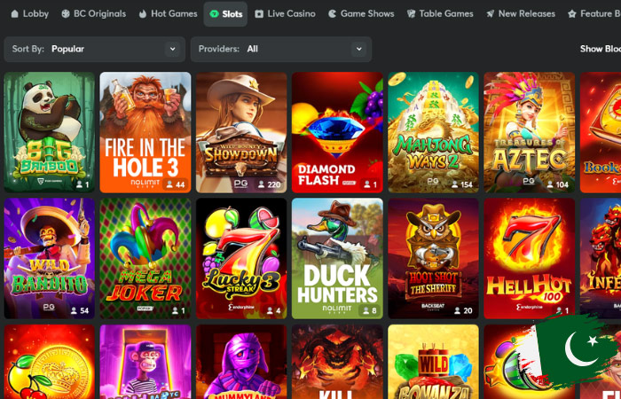
Task: Launch Mahjong Ways 2 slot
Action: pos(433,132)
